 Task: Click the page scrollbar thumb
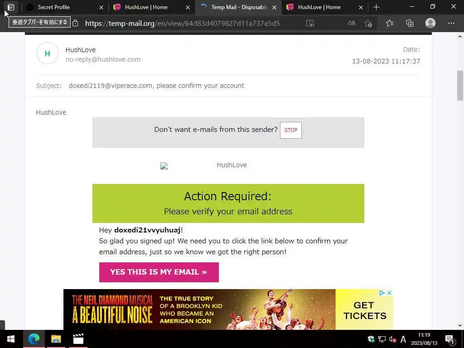pos(460,86)
